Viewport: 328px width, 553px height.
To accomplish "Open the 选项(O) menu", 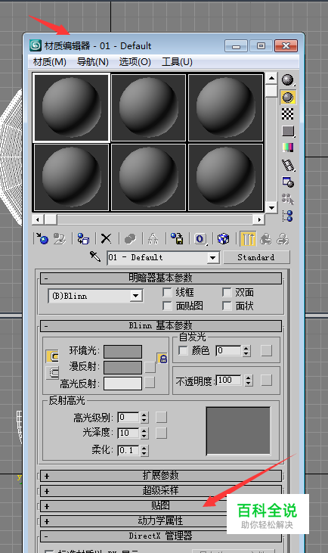I will pyautogui.click(x=135, y=62).
